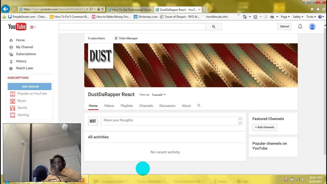Click the browser Forward arrow
The height and width of the screenshot is (184, 327).
(14, 9)
